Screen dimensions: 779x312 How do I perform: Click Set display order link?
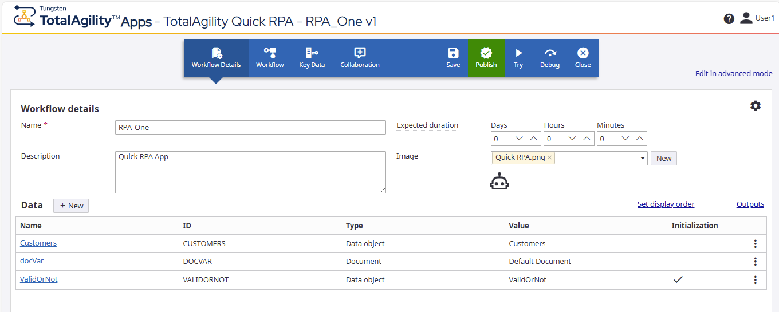click(666, 204)
